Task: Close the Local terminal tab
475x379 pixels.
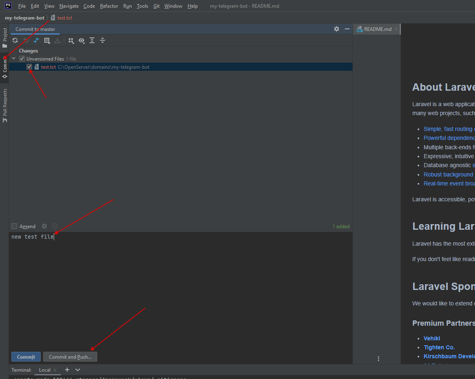Action: click(55, 370)
